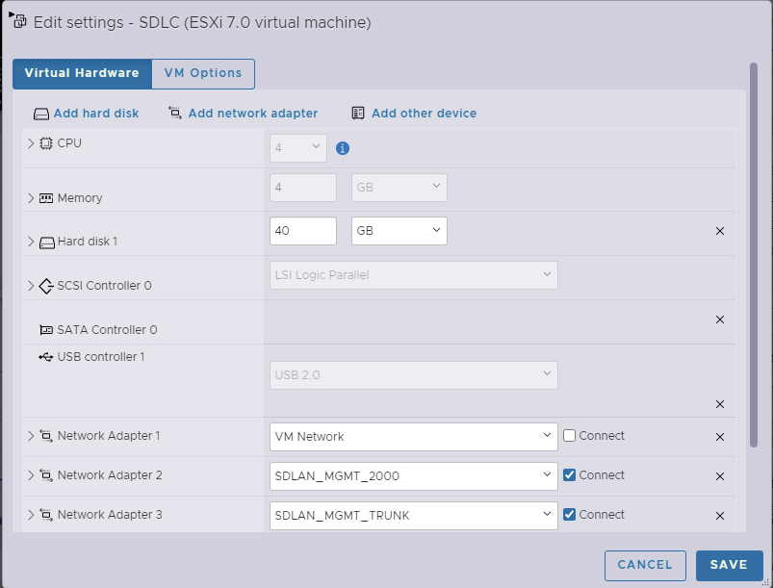The width and height of the screenshot is (773, 588).
Task: Click the blue info icon beside CPU count
Action: tap(343, 147)
